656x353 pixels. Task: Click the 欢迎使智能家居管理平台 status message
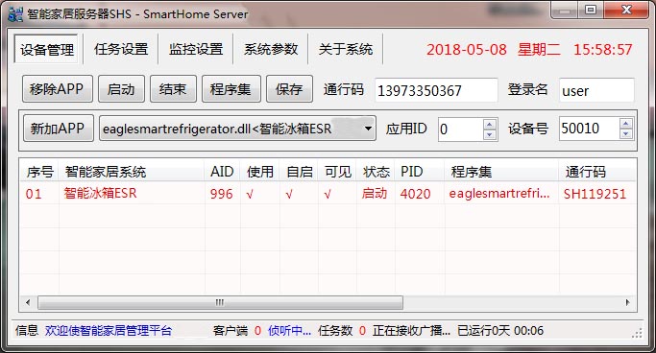pyautogui.click(x=109, y=330)
